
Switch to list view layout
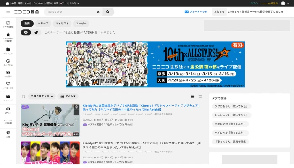pyautogui.click(x=192, y=96)
